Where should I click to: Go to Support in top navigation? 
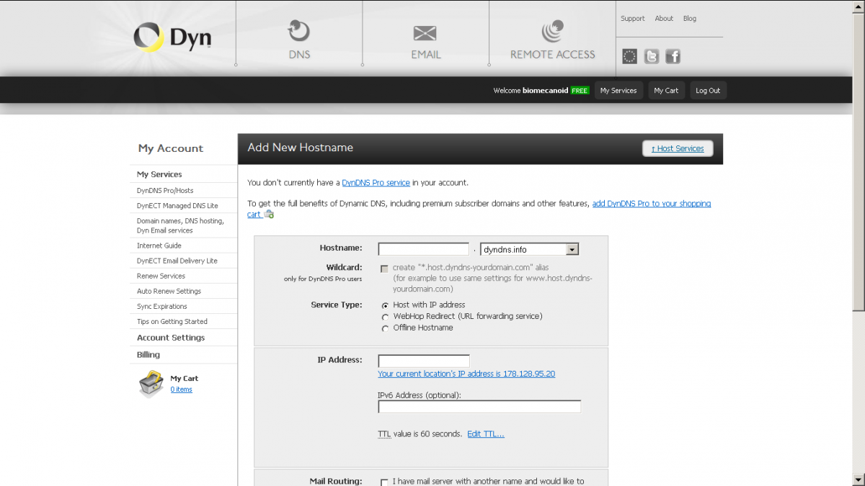coord(633,19)
